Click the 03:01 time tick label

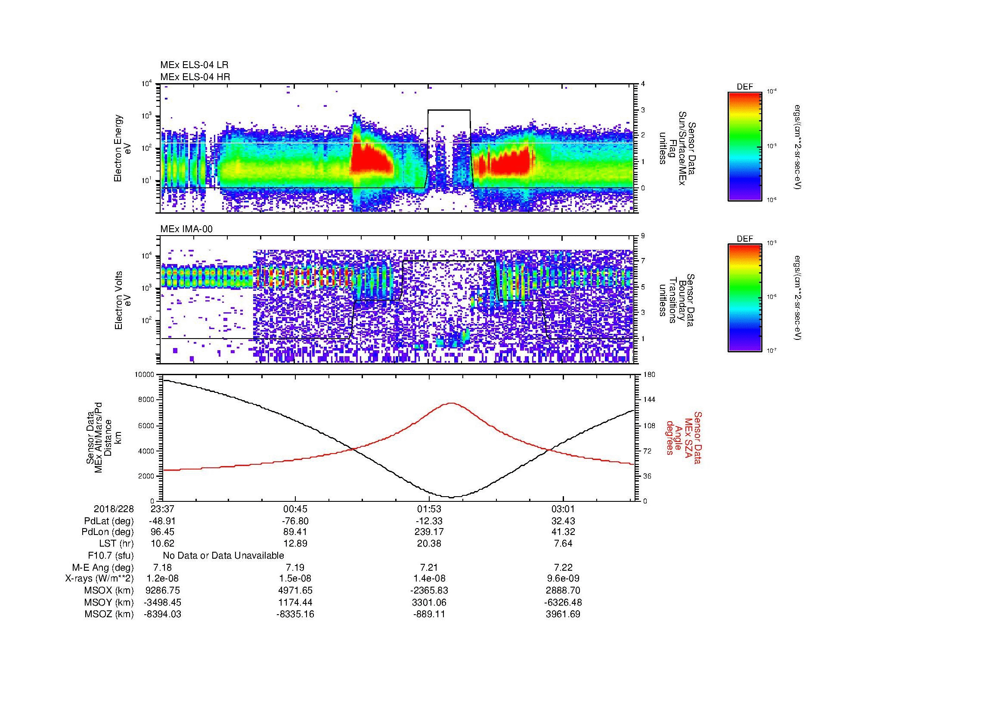click(563, 509)
